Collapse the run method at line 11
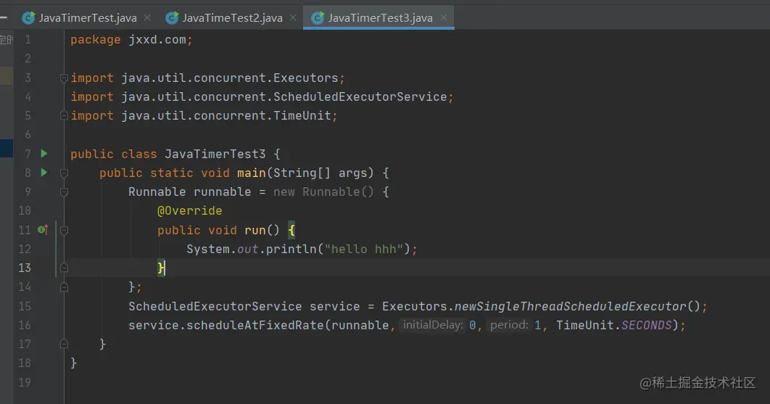 point(64,230)
